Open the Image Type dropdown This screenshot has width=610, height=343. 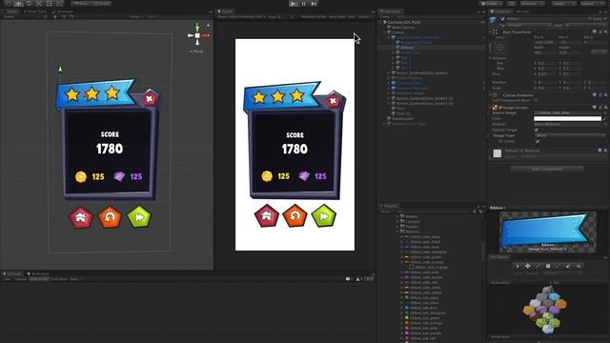[570, 135]
